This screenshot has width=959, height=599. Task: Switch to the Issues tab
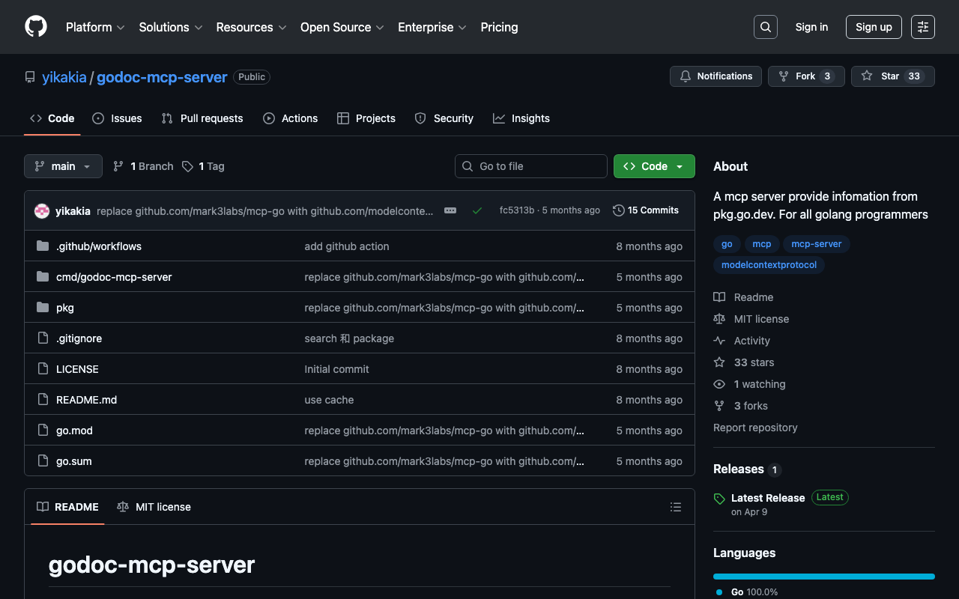117,118
